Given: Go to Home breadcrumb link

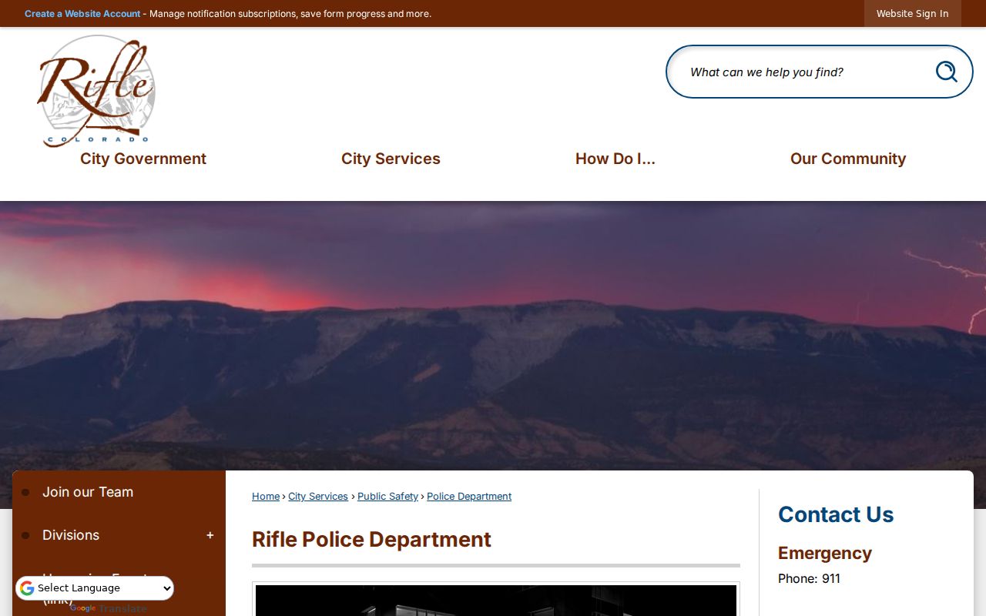Looking at the screenshot, I should point(266,497).
